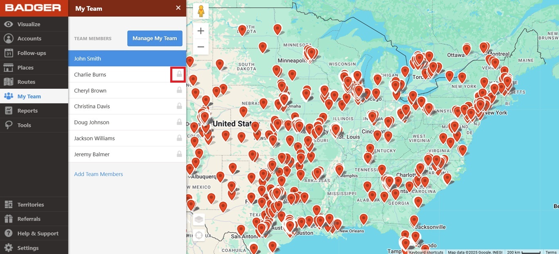
Task: Select team member Doug Johnson
Action: pyautogui.click(x=92, y=122)
